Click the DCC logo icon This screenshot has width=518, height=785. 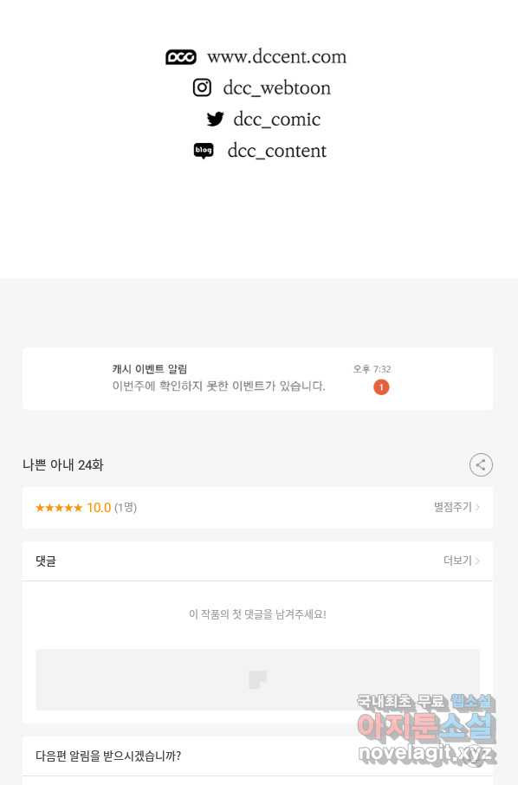[181, 57]
